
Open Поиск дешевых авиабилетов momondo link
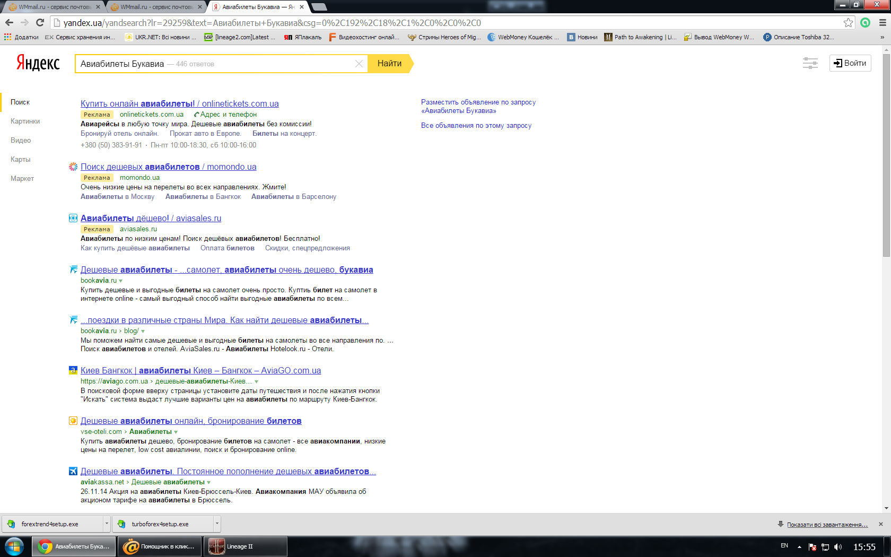(169, 167)
